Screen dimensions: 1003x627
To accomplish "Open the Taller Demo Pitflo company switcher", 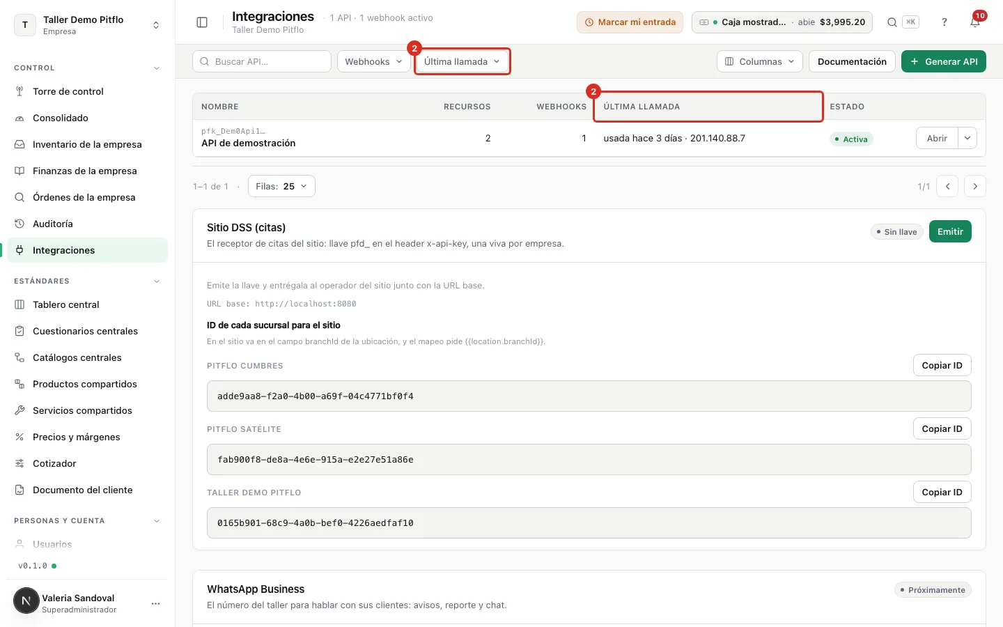I will (x=87, y=25).
